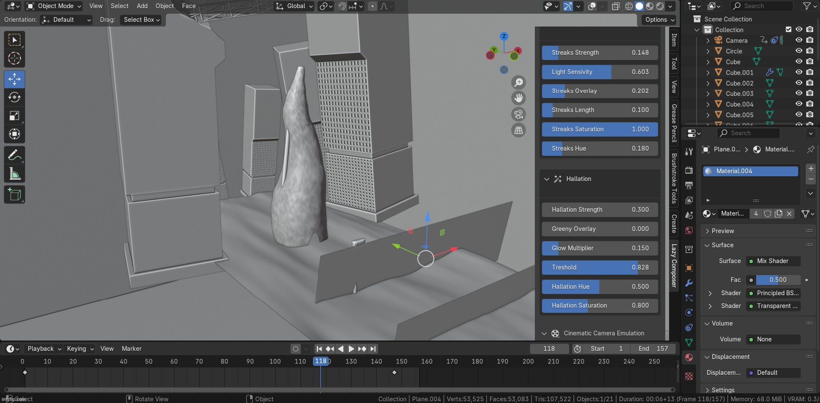This screenshot has height=403, width=820.
Task: Open the Material properties tab icon
Action: [x=689, y=357]
